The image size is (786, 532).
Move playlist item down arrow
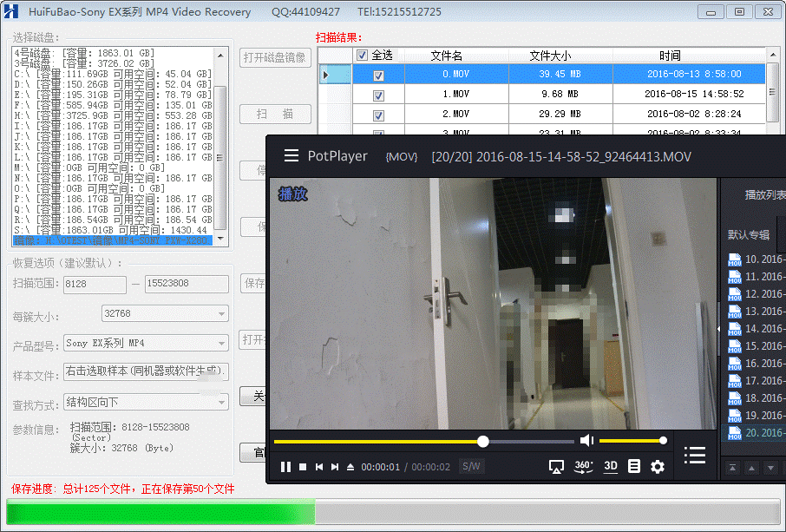pos(770,468)
